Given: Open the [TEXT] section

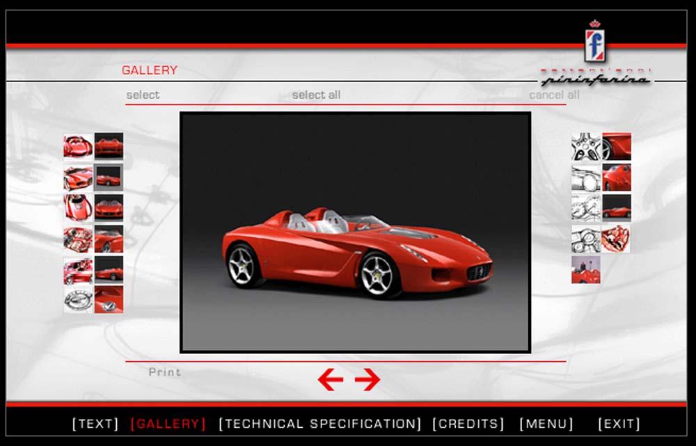Looking at the screenshot, I should click(x=95, y=424).
